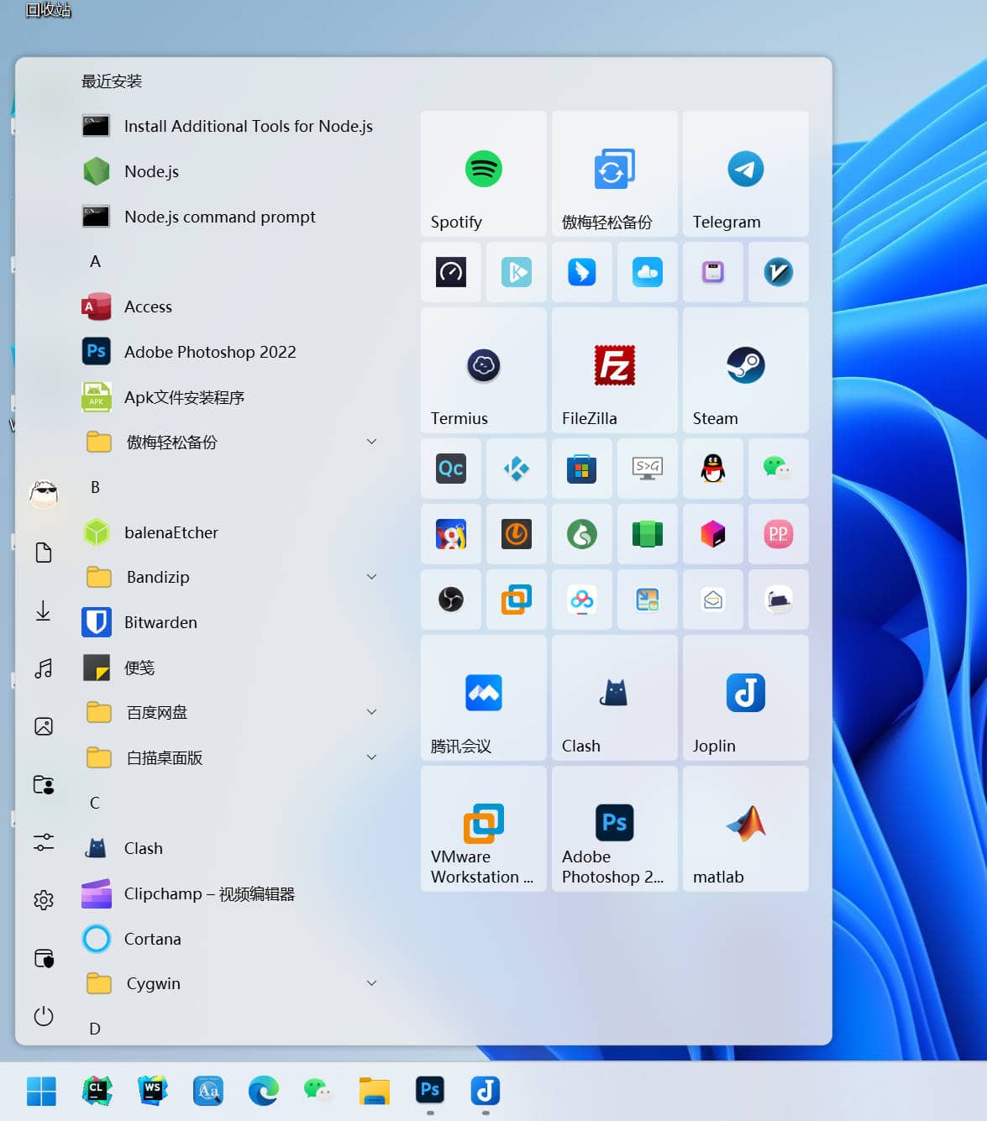Viewport: 987px width, 1121px height.
Task: Expand the 白描桌面版 folder chevron
Action: tap(371, 757)
